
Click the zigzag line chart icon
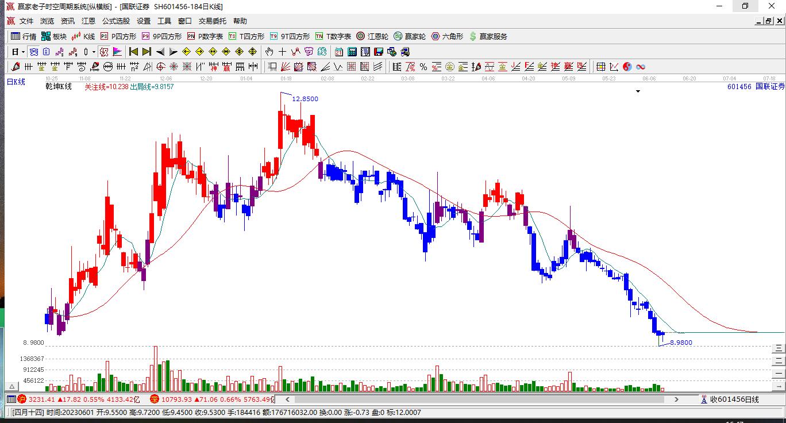point(614,67)
